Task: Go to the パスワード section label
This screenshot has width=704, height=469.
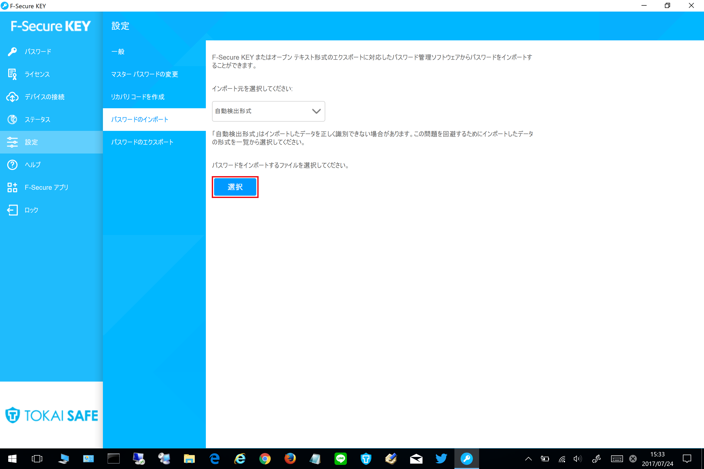Action: [38, 52]
